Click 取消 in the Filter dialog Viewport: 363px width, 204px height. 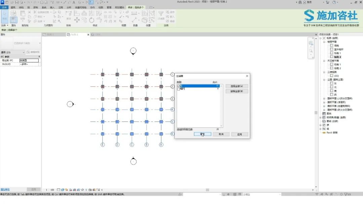pyautogui.click(x=221, y=134)
